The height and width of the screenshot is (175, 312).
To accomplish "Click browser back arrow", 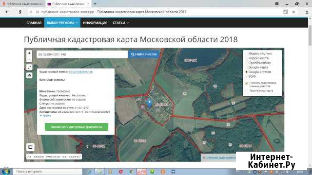I will tap(7, 12).
